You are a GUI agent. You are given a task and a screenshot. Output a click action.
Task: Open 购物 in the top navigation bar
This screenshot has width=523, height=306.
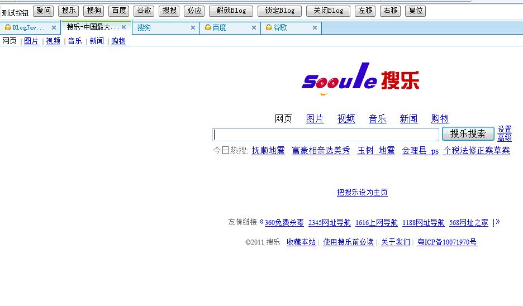pos(118,41)
